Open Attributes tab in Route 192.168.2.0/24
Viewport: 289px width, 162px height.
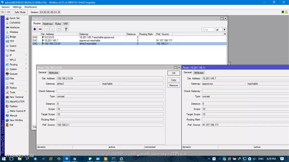[53, 73]
